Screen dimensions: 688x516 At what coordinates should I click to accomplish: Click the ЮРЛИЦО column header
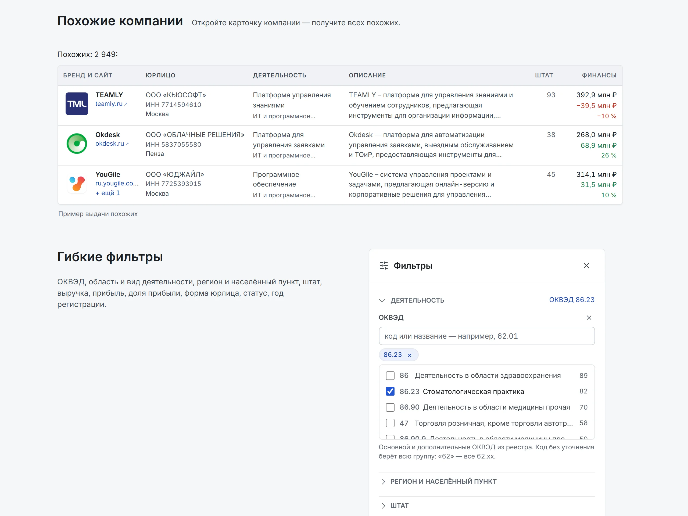coord(160,75)
